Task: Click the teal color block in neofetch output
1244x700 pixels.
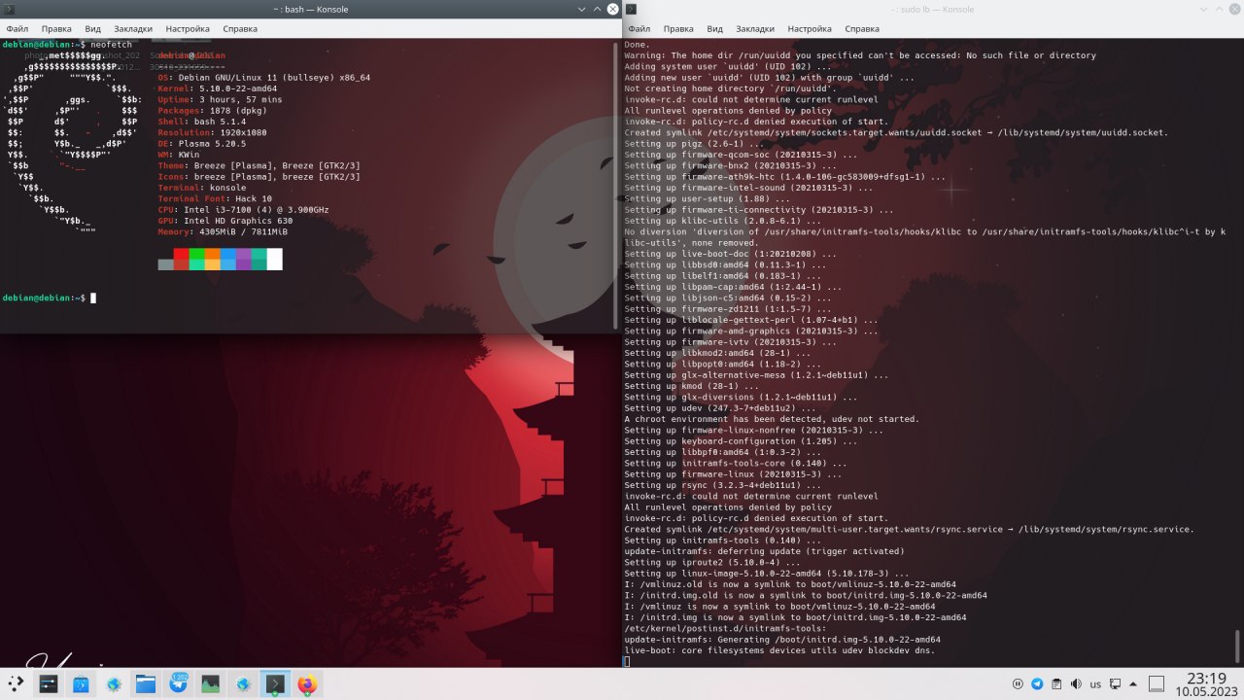Action: click(x=259, y=255)
